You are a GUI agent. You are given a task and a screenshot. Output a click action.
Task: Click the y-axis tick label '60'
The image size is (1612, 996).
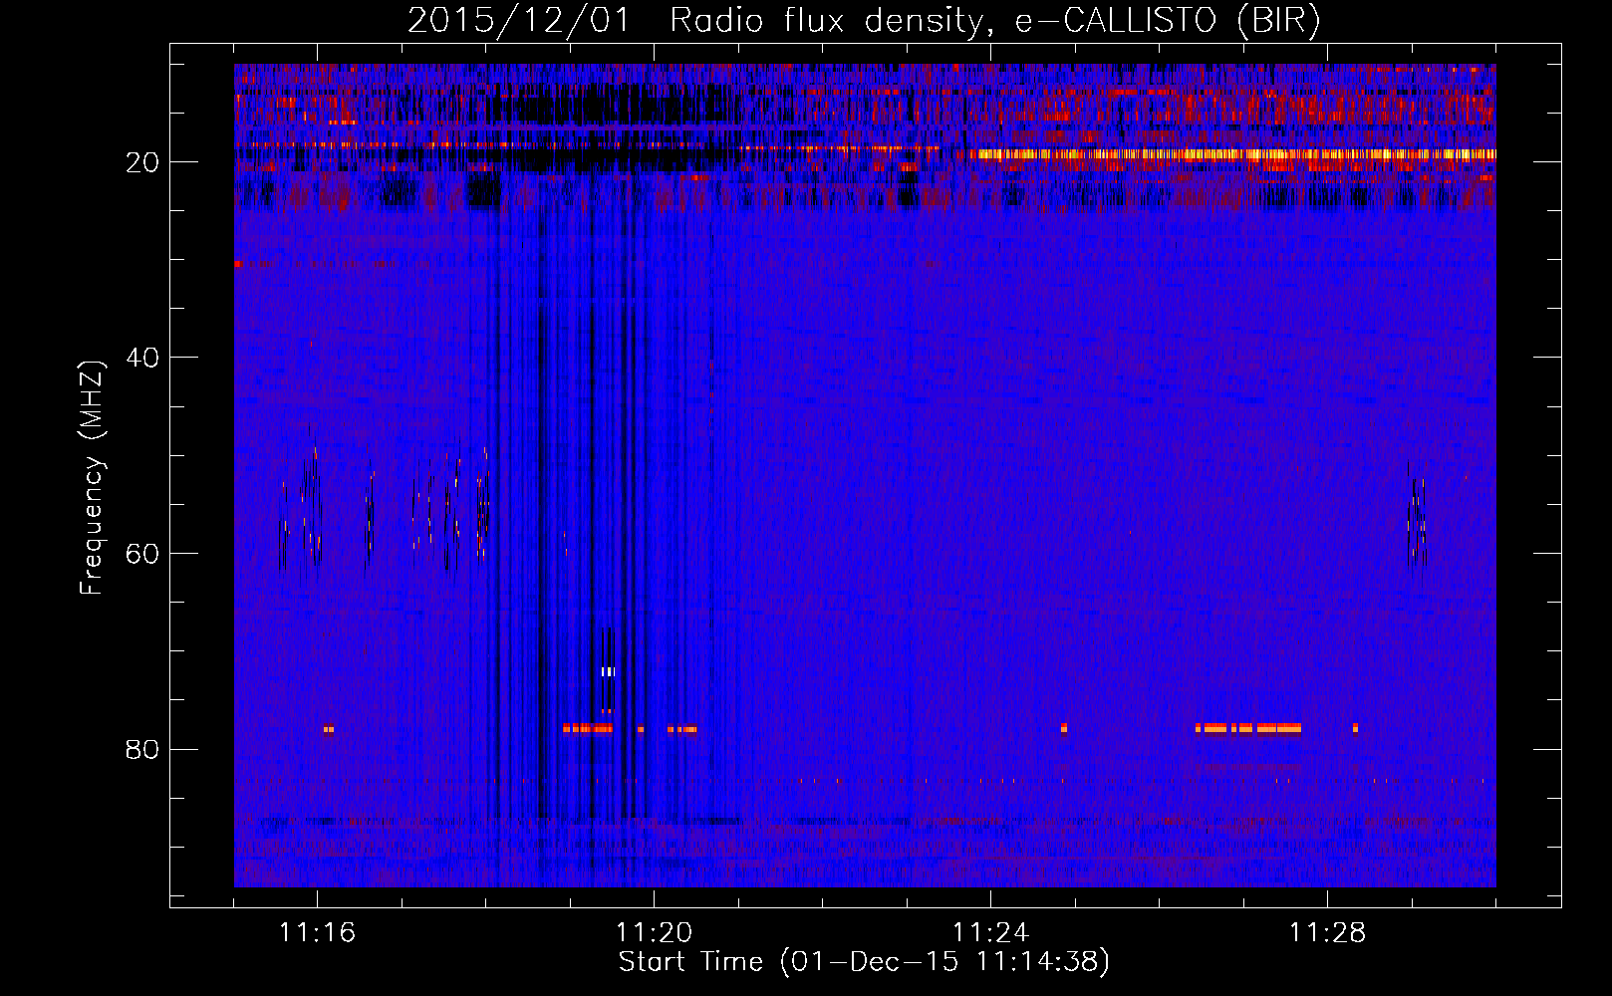[x=142, y=554]
